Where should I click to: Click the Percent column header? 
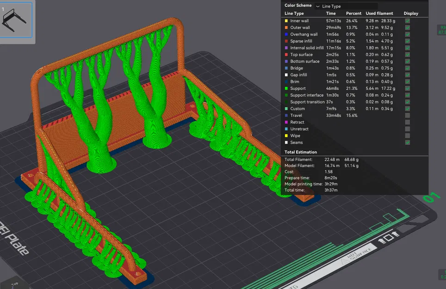[x=353, y=13]
